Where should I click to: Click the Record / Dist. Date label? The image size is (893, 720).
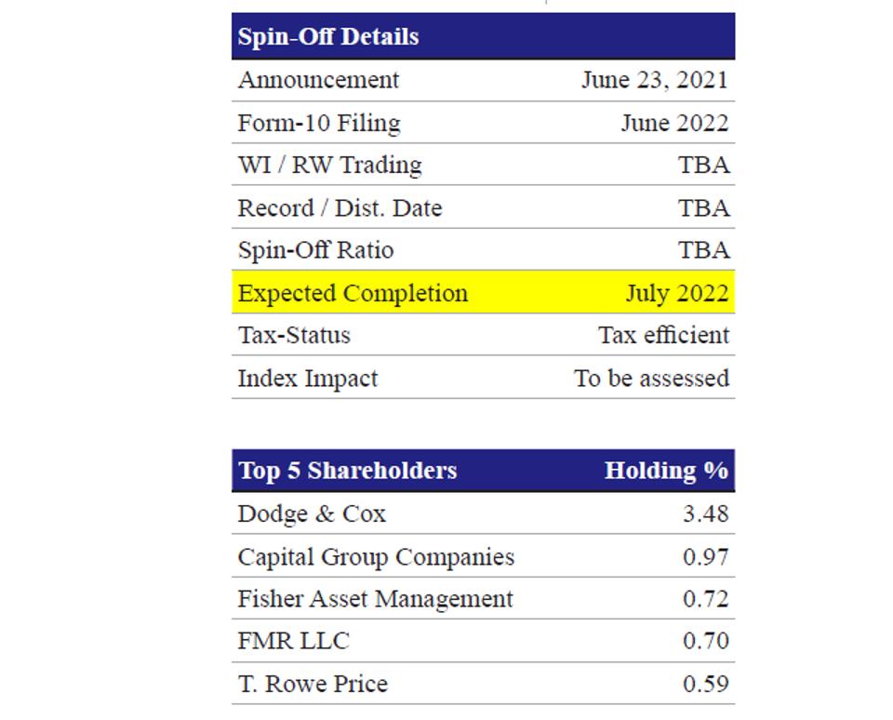(x=340, y=208)
